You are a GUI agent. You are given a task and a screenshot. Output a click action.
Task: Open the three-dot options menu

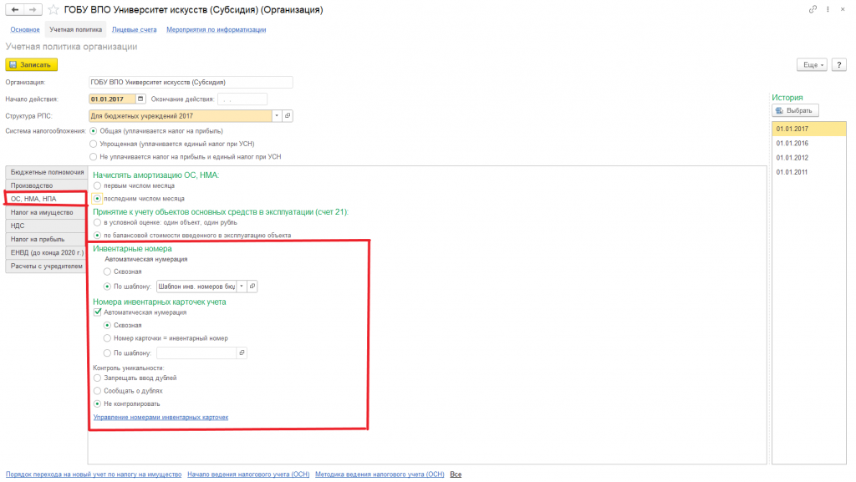click(x=828, y=9)
